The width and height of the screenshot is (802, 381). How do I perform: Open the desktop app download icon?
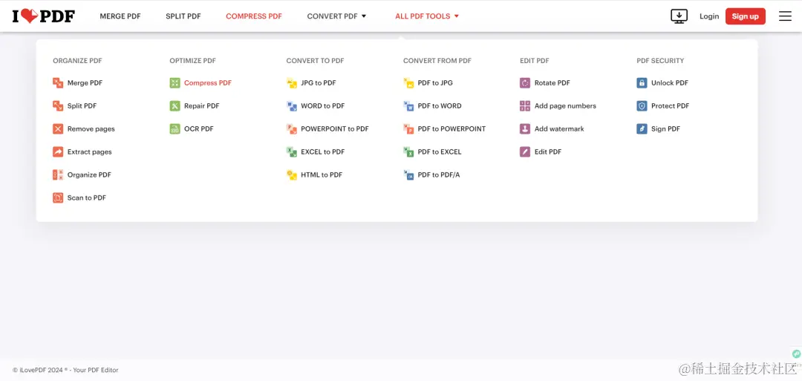[x=679, y=16]
